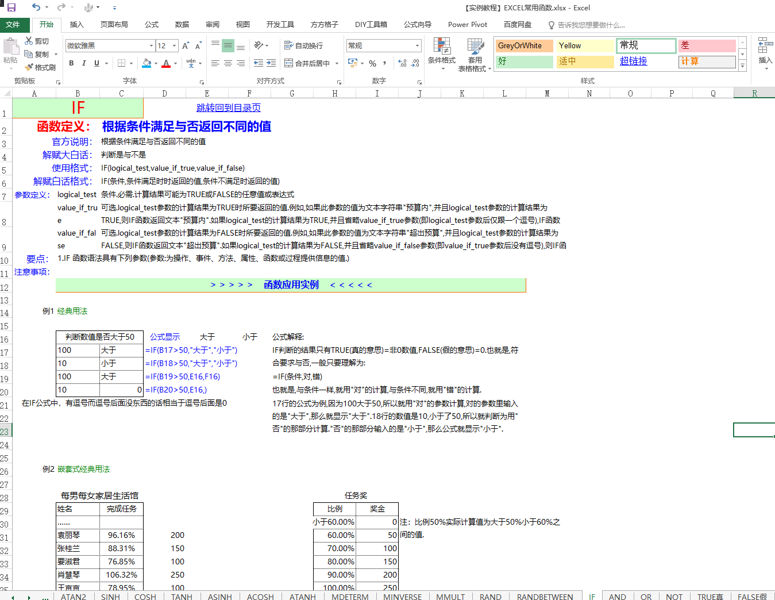775x600 pixels.
Task: Toggle Italic formatting
Action: point(84,63)
